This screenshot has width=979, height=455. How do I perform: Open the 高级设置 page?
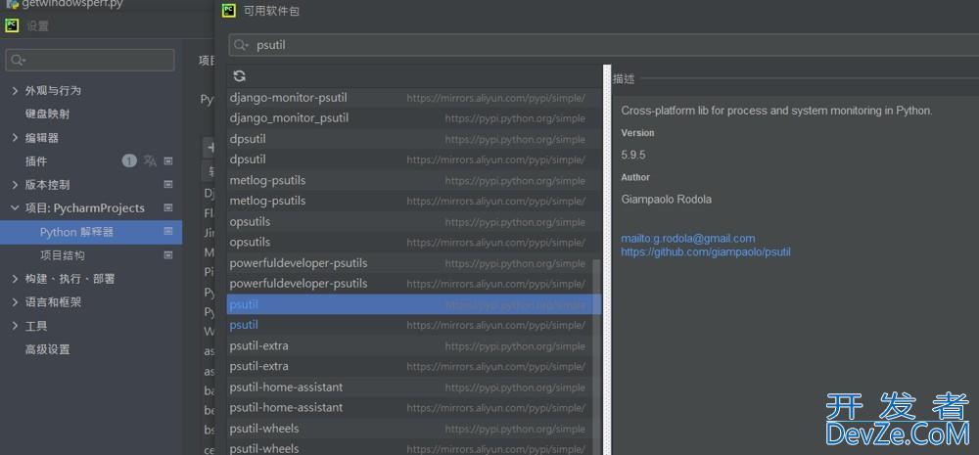[x=47, y=349]
